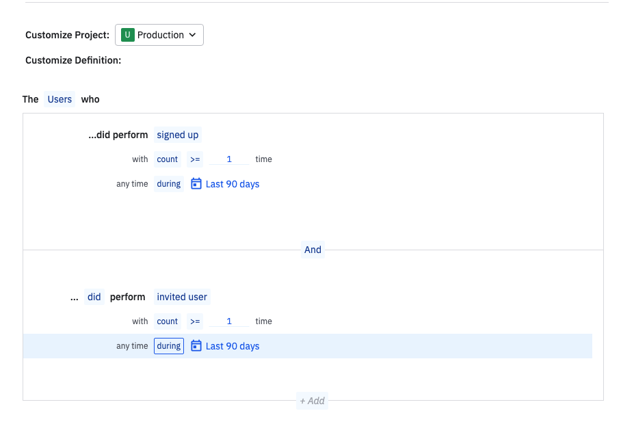
Task: Click the + Add condition button
Action: (x=312, y=401)
